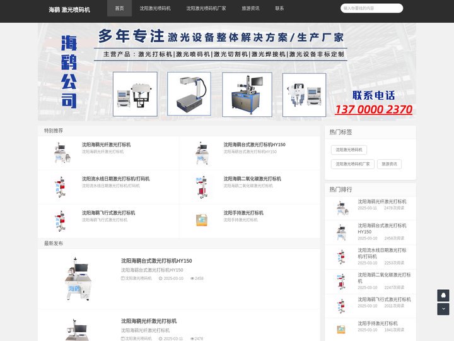Click 沈阳激光喷码机 category under HY150 post

coord(138,278)
